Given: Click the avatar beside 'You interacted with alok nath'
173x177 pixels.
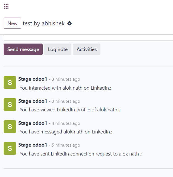Looking at the screenshot, I should coord(10,83).
